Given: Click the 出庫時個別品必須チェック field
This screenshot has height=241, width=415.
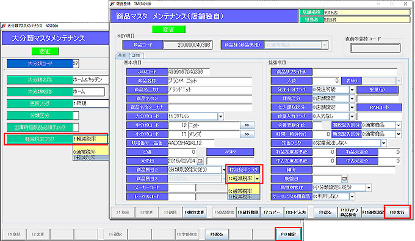Looking at the screenshot, I should [x=76, y=127].
